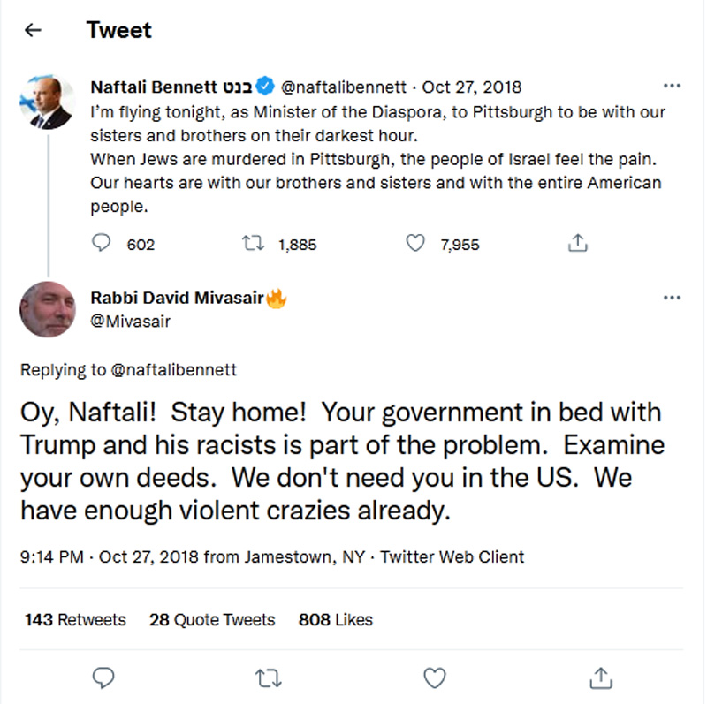This screenshot has height=704, width=707.
Task: Like Rabbi David Mivasair's reply
Action: click(x=434, y=678)
